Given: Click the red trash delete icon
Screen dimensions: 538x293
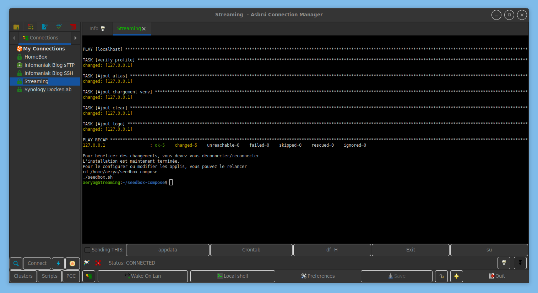Looking at the screenshot, I should click(x=73, y=27).
